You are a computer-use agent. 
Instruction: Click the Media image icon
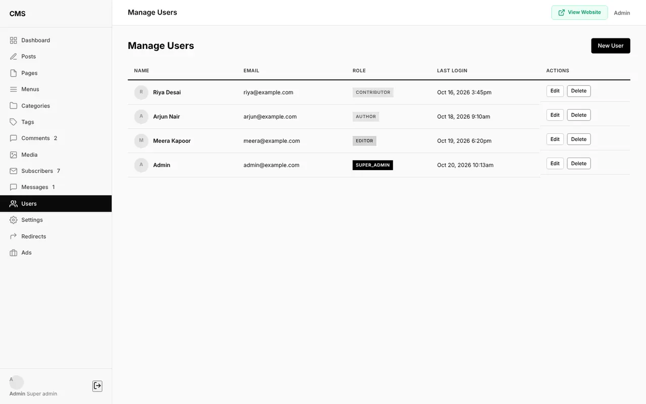pyautogui.click(x=14, y=155)
